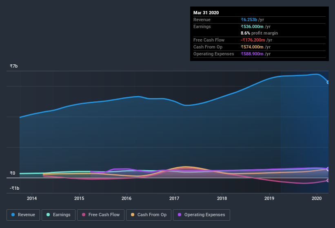
Task: Click the ₹588.900m operating expenses value
Action: point(252,54)
